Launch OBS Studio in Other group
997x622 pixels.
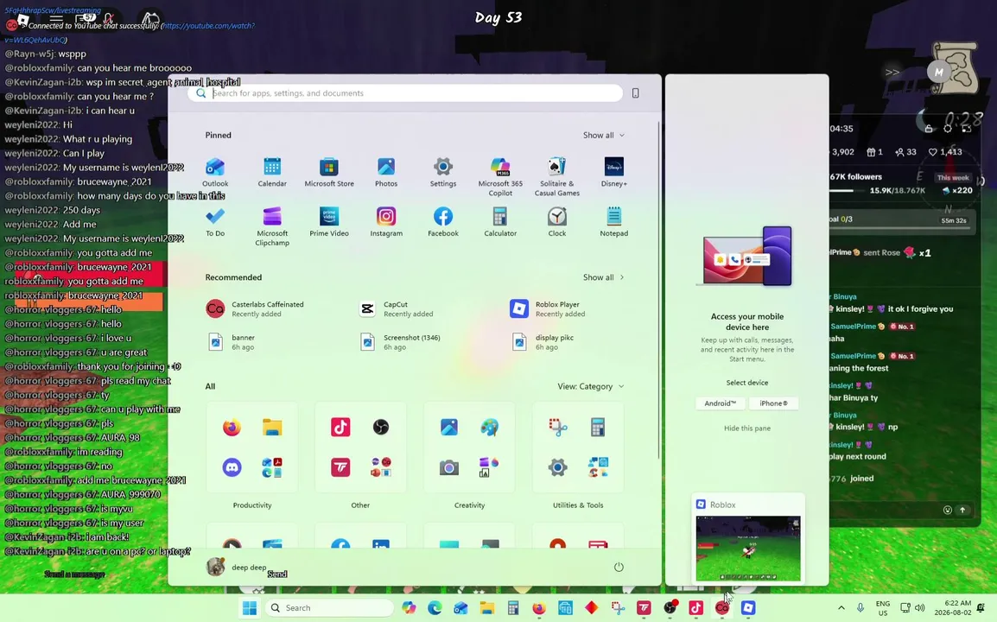(x=381, y=427)
